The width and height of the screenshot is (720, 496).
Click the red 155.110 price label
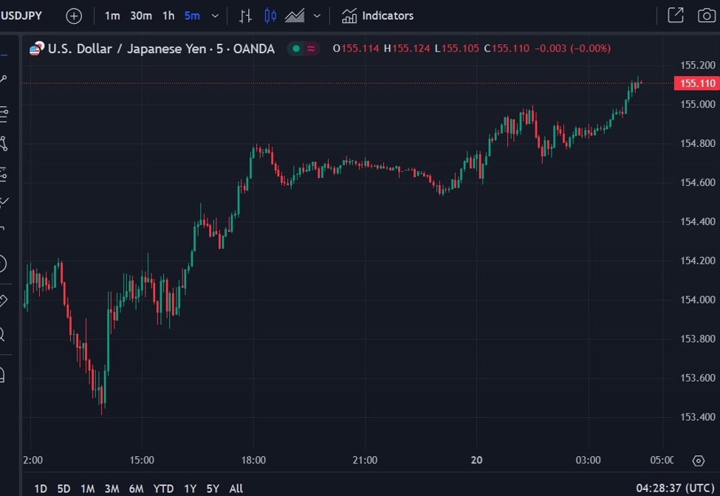[695, 83]
